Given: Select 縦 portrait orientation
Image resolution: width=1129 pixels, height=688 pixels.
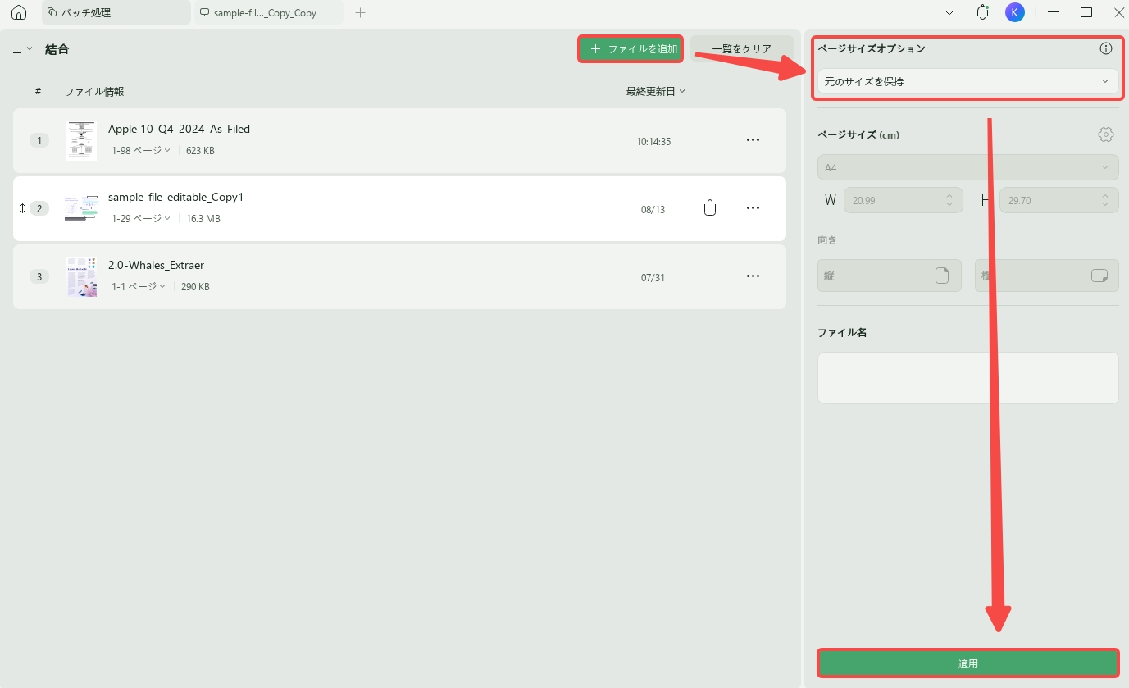Looking at the screenshot, I should 890,276.
